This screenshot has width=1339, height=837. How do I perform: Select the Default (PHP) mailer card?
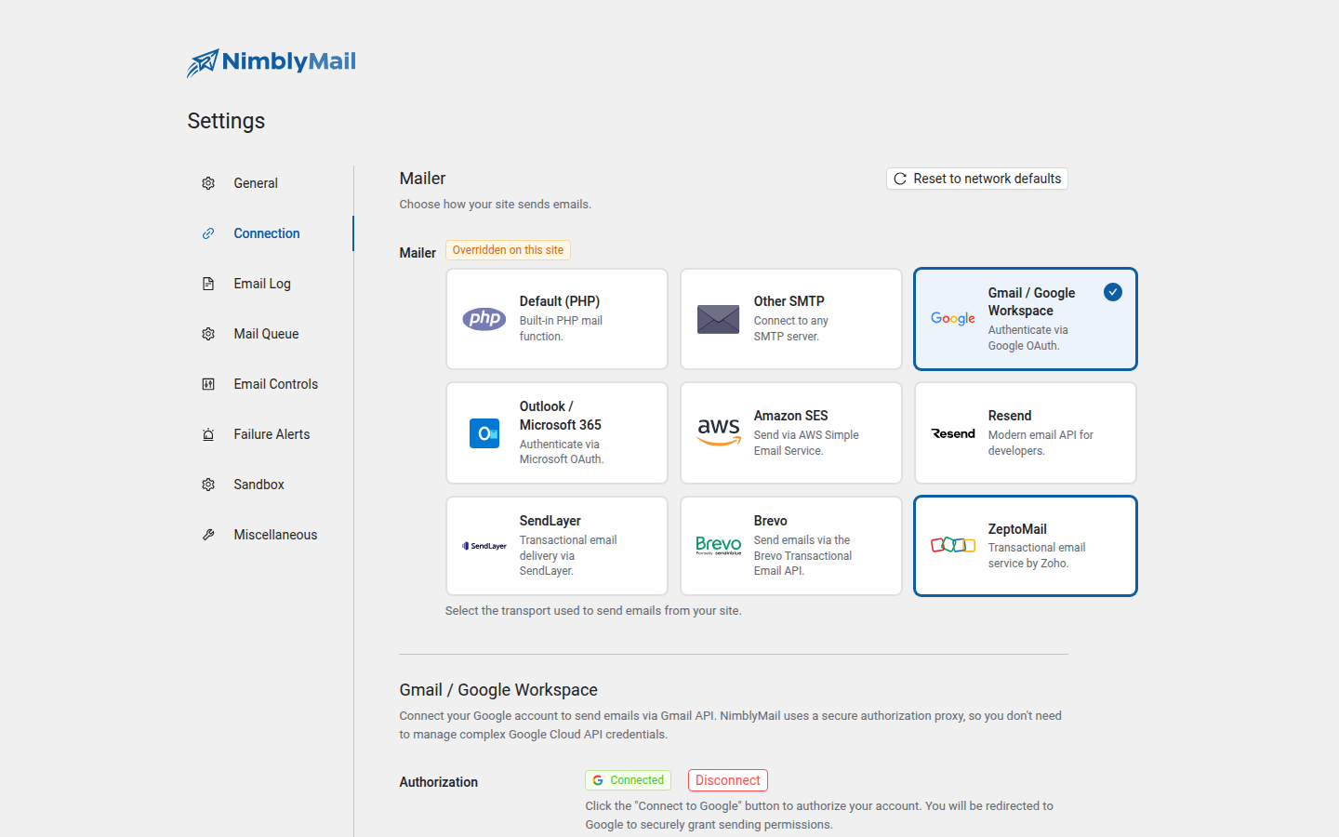click(557, 319)
